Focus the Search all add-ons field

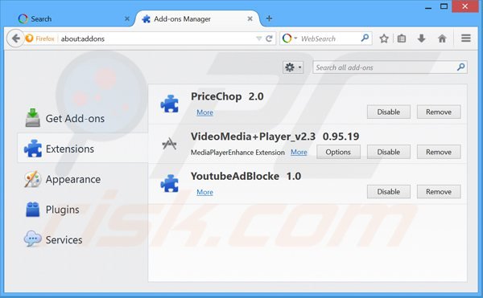[x=390, y=67]
